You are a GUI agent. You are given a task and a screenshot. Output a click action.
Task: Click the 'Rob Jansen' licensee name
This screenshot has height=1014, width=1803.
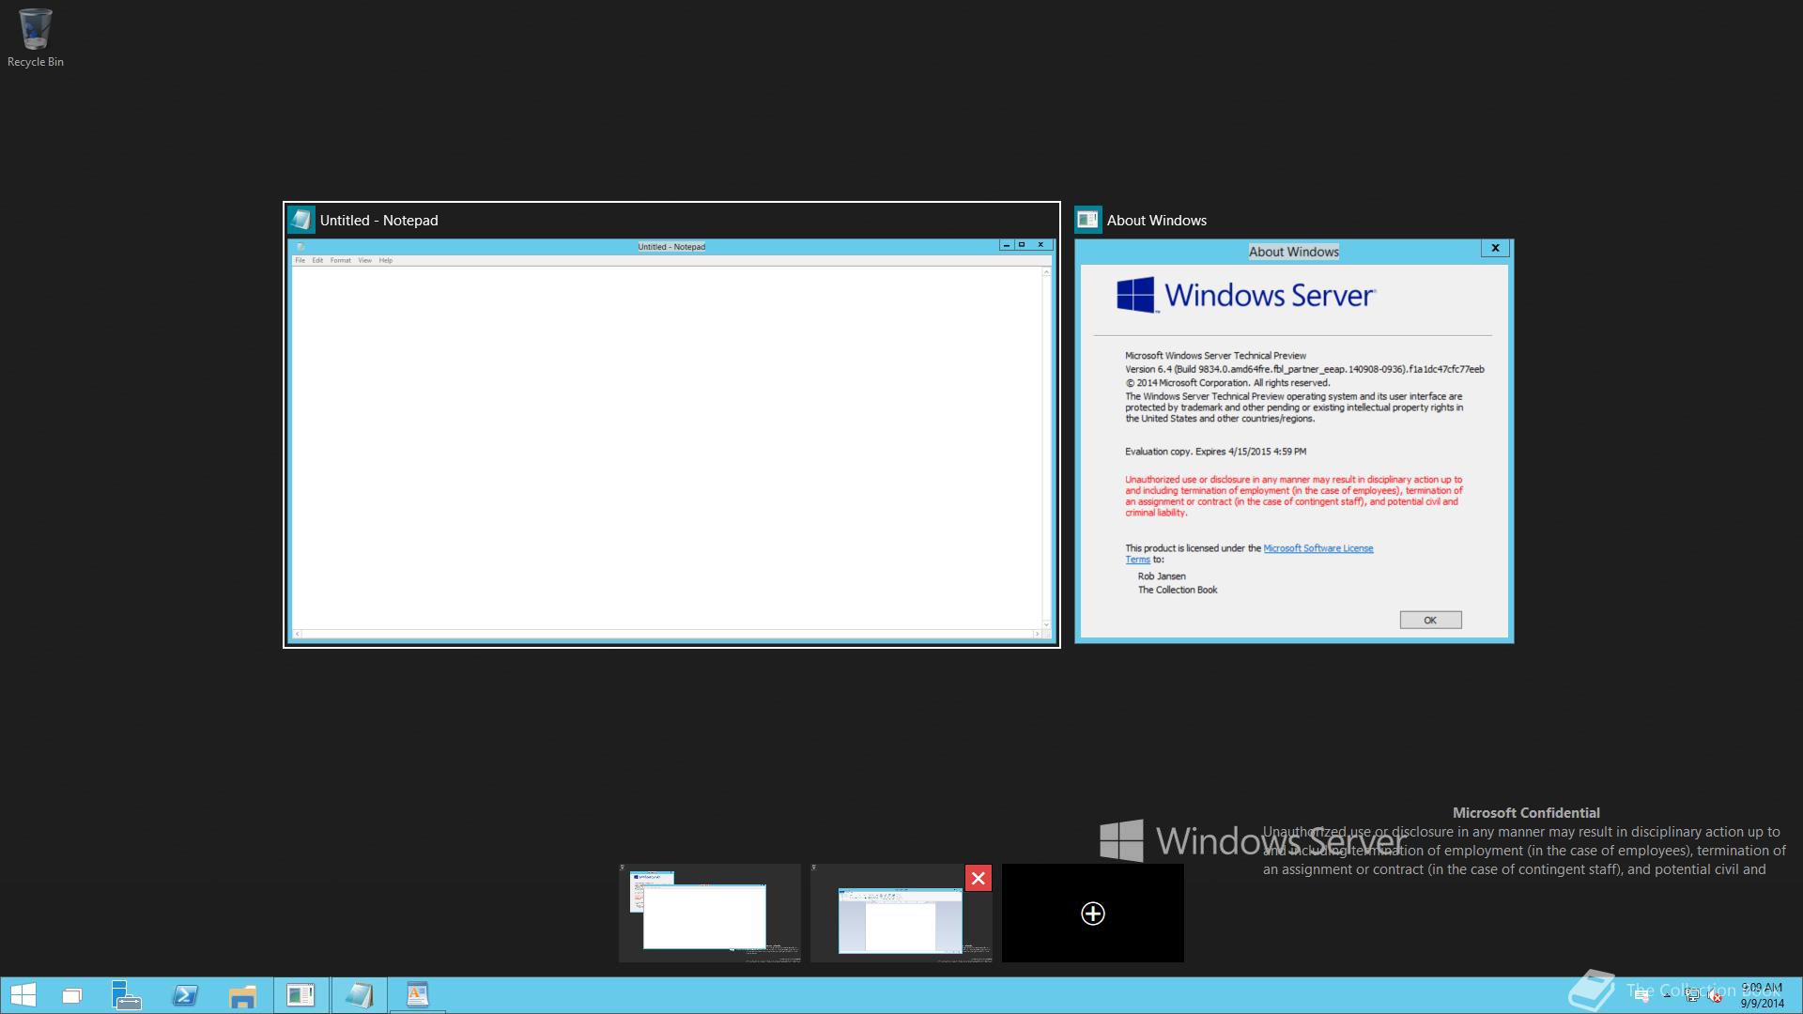pos(1162,576)
